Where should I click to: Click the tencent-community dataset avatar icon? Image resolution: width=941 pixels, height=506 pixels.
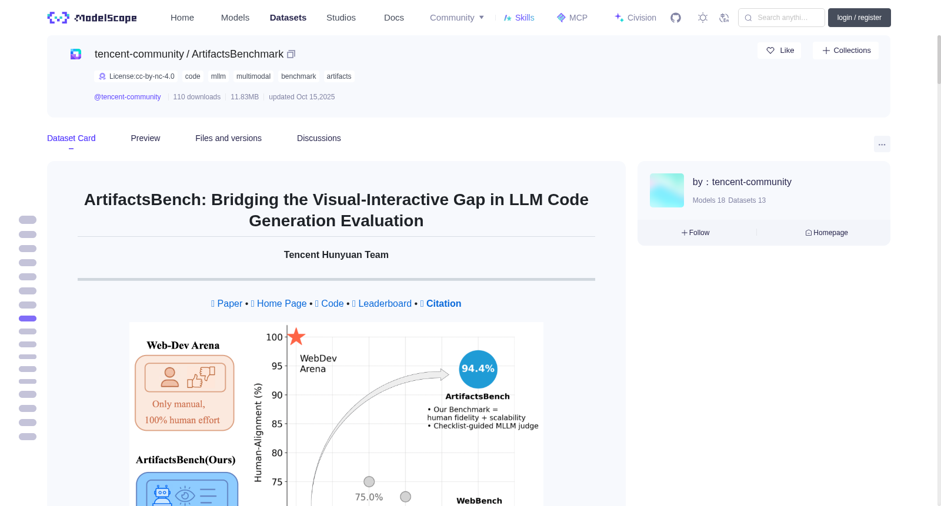(76, 54)
